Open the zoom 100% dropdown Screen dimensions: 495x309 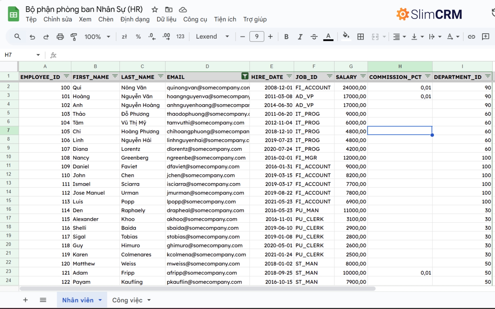tap(97, 37)
